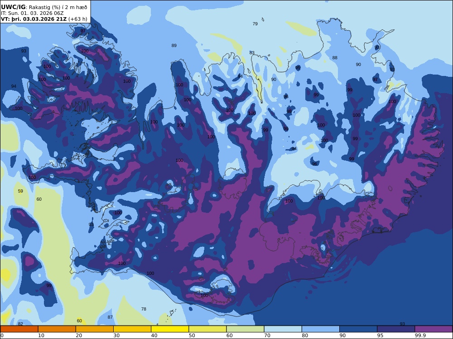453x339 pixels.
Task: Click the 30–40 golden legend swatch
Action: click(132, 329)
